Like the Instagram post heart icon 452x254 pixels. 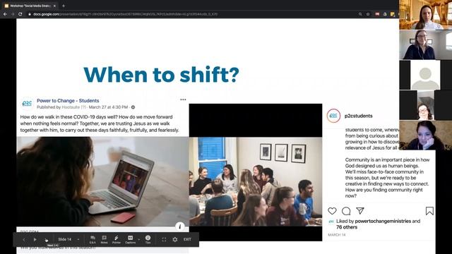point(332,211)
